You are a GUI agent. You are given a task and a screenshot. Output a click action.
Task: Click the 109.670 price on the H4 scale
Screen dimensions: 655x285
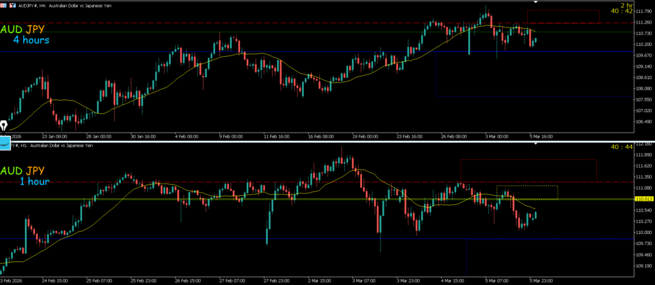pyautogui.click(x=642, y=55)
